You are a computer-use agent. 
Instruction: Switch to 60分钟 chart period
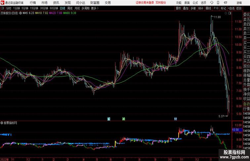pyautogui.click(x=54, y=8)
